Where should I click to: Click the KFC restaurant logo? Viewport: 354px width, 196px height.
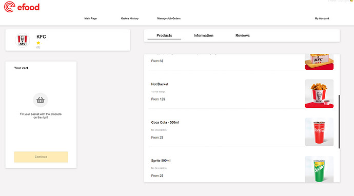[x=23, y=41]
